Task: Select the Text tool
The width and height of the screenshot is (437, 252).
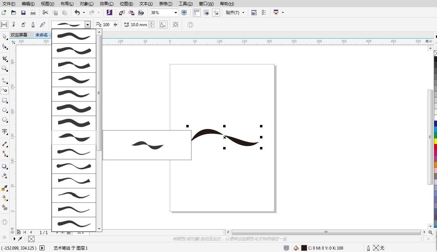Action: (4, 131)
